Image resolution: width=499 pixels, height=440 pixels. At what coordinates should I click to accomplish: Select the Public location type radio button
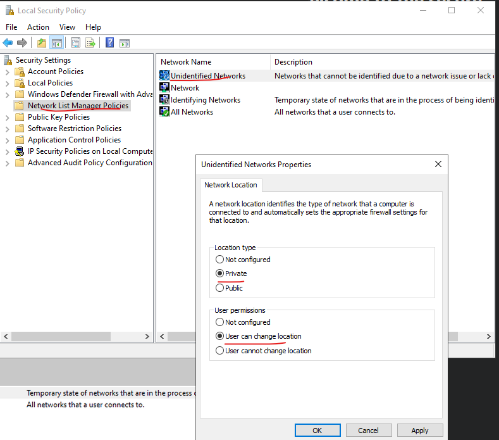pos(220,288)
